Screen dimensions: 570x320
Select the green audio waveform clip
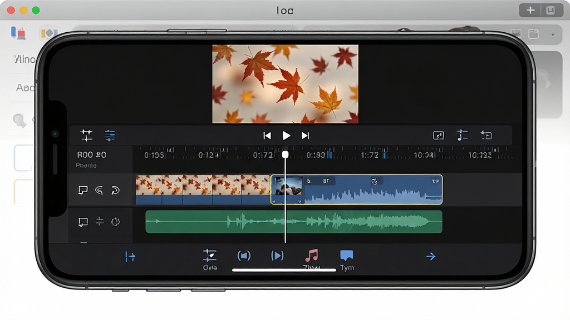294,222
